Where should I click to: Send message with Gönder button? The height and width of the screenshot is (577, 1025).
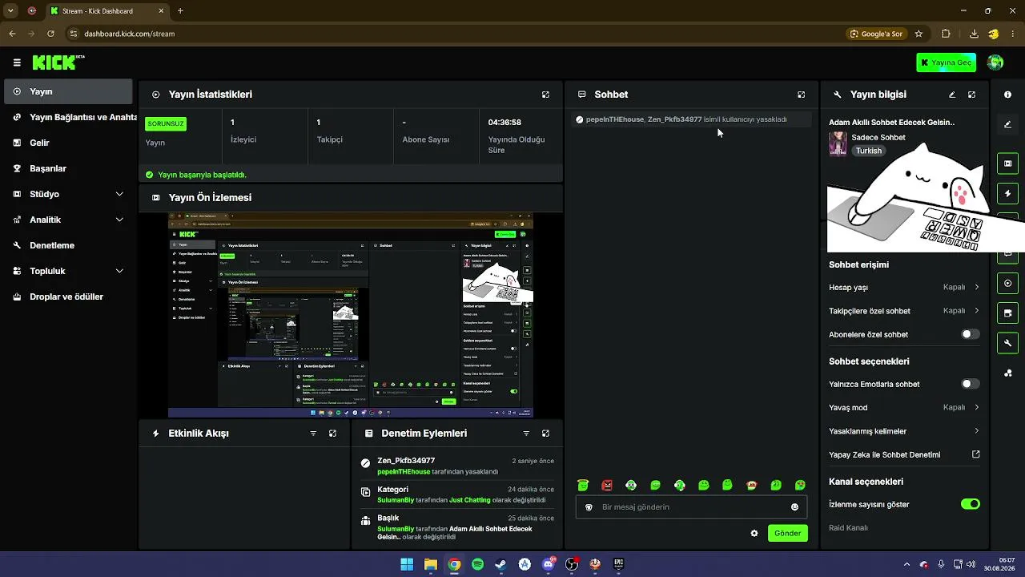click(x=788, y=533)
